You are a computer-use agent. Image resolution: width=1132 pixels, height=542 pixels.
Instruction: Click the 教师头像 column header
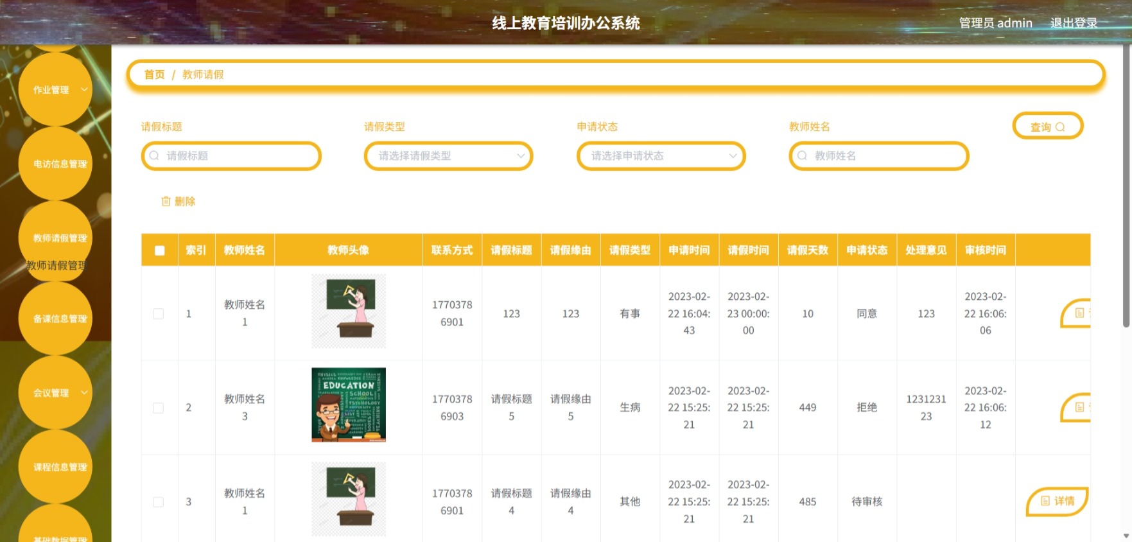pyautogui.click(x=348, y=250)
